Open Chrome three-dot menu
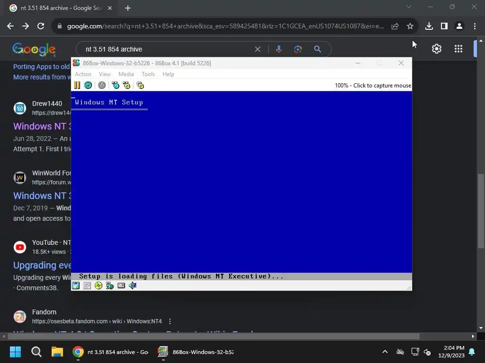 (475, 26)
